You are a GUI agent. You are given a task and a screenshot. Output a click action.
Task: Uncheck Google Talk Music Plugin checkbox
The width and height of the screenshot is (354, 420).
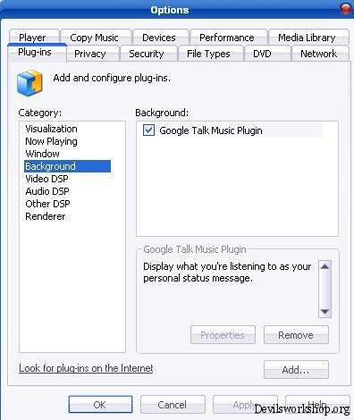(148, 130)
